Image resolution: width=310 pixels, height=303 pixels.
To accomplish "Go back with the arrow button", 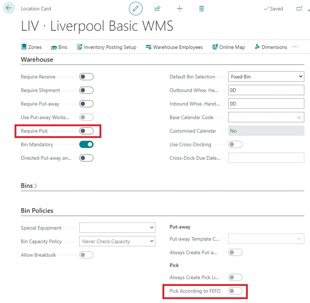I will click(9, 8).
